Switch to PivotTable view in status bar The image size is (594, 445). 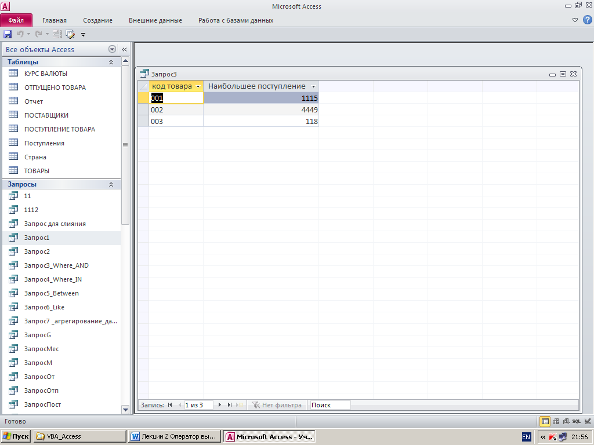(556, 421)
